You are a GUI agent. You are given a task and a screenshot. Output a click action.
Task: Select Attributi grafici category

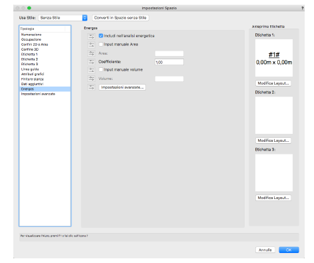click(x=45, y=74)
